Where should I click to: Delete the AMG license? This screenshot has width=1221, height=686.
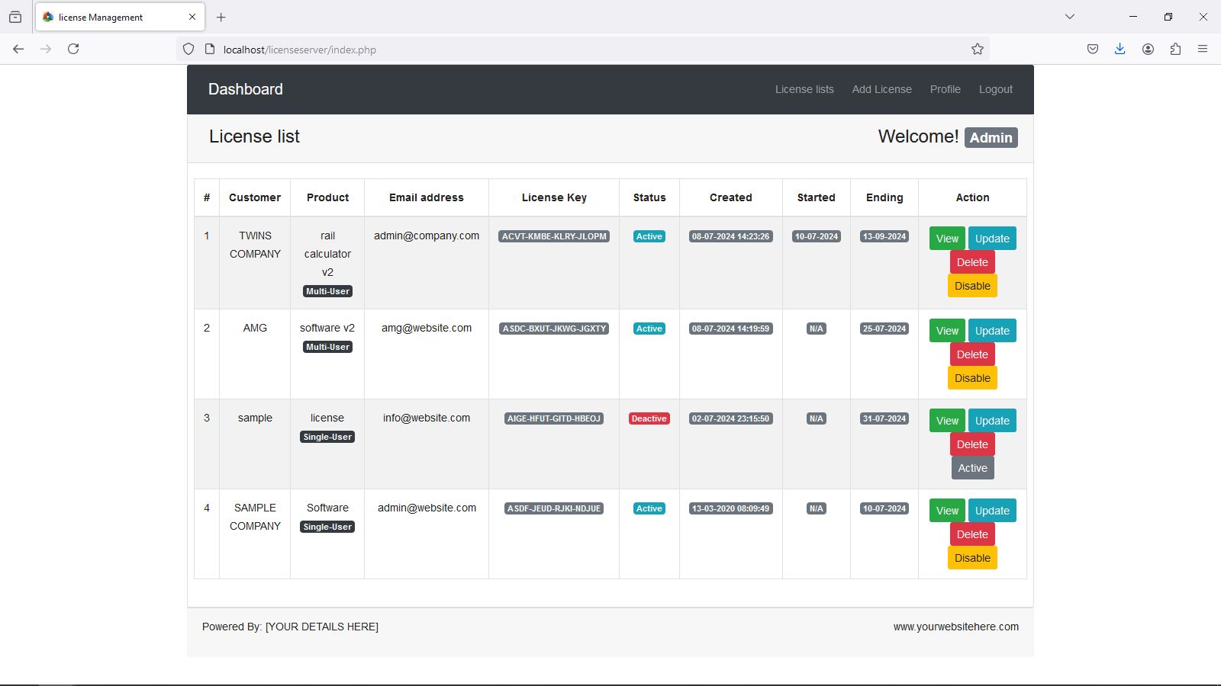(x=972, y=354)
